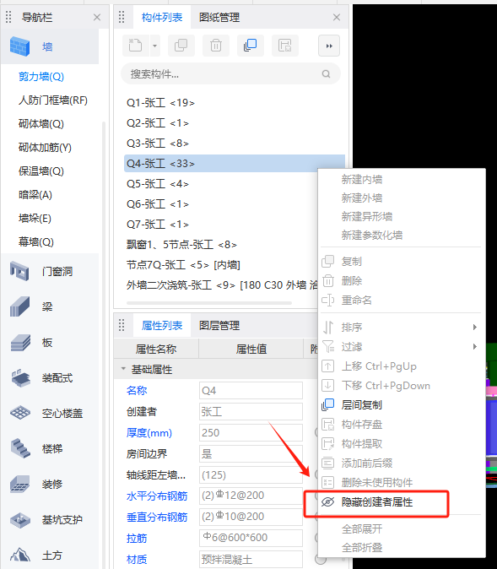This screenshot has width=497, height=569.
Task: Click the 水平分布钢筋 value field
Action: coord(251,496)
